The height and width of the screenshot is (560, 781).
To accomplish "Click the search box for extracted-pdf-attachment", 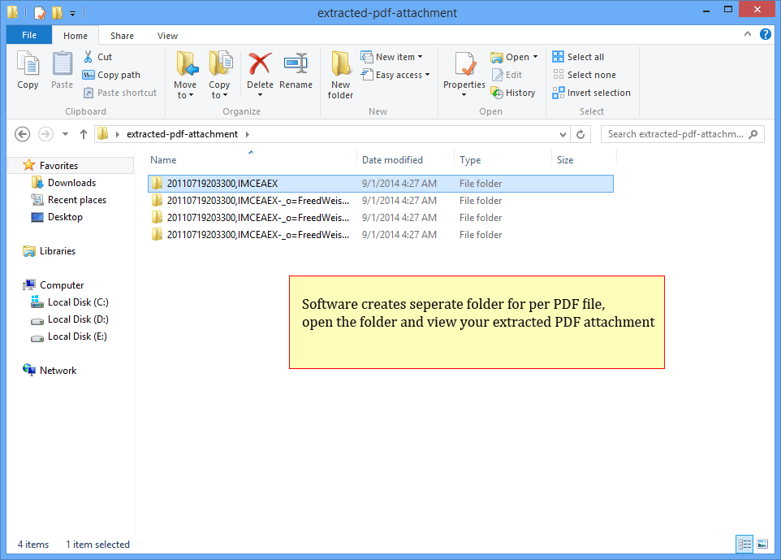I will 675,134.
